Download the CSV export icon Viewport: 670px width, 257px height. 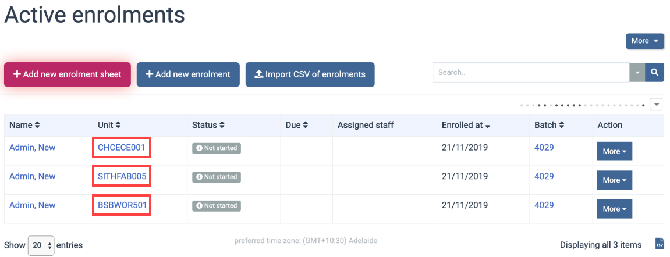pyautogui.click(x=660, y=244)
